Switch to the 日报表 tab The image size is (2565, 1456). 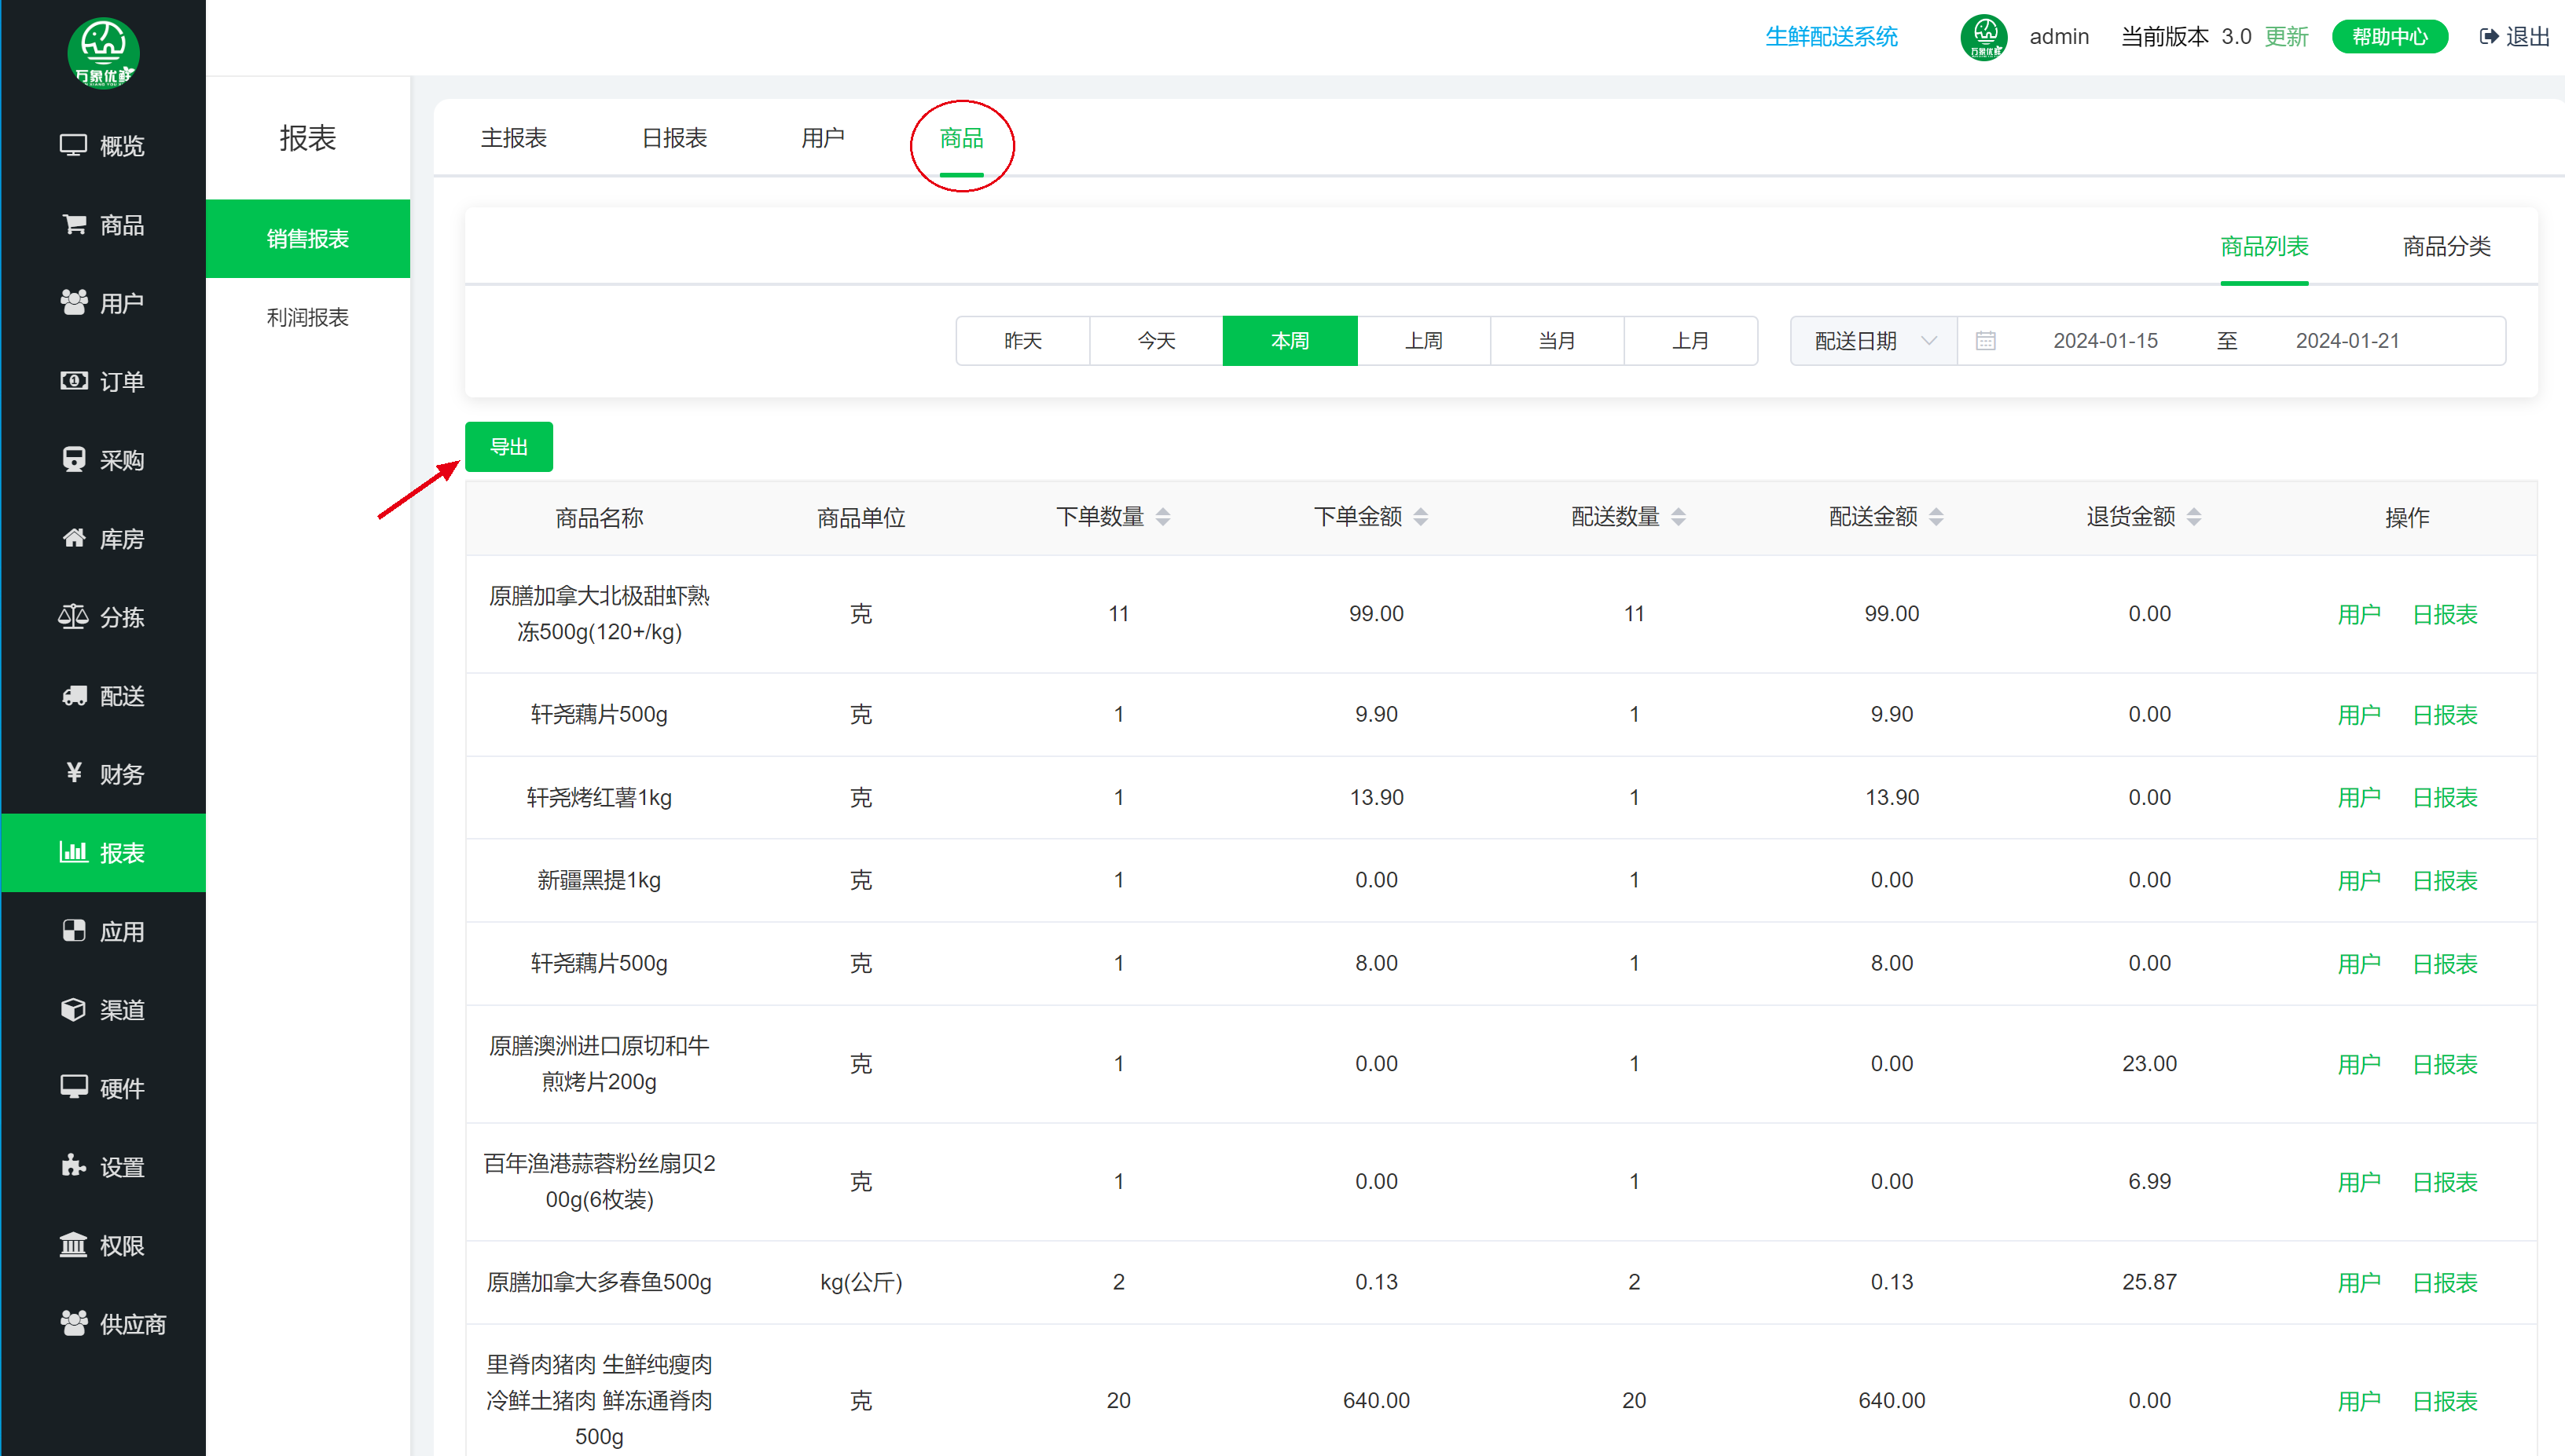(674, 138)
